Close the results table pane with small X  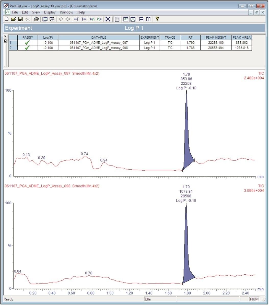click(x=5, y=37)
